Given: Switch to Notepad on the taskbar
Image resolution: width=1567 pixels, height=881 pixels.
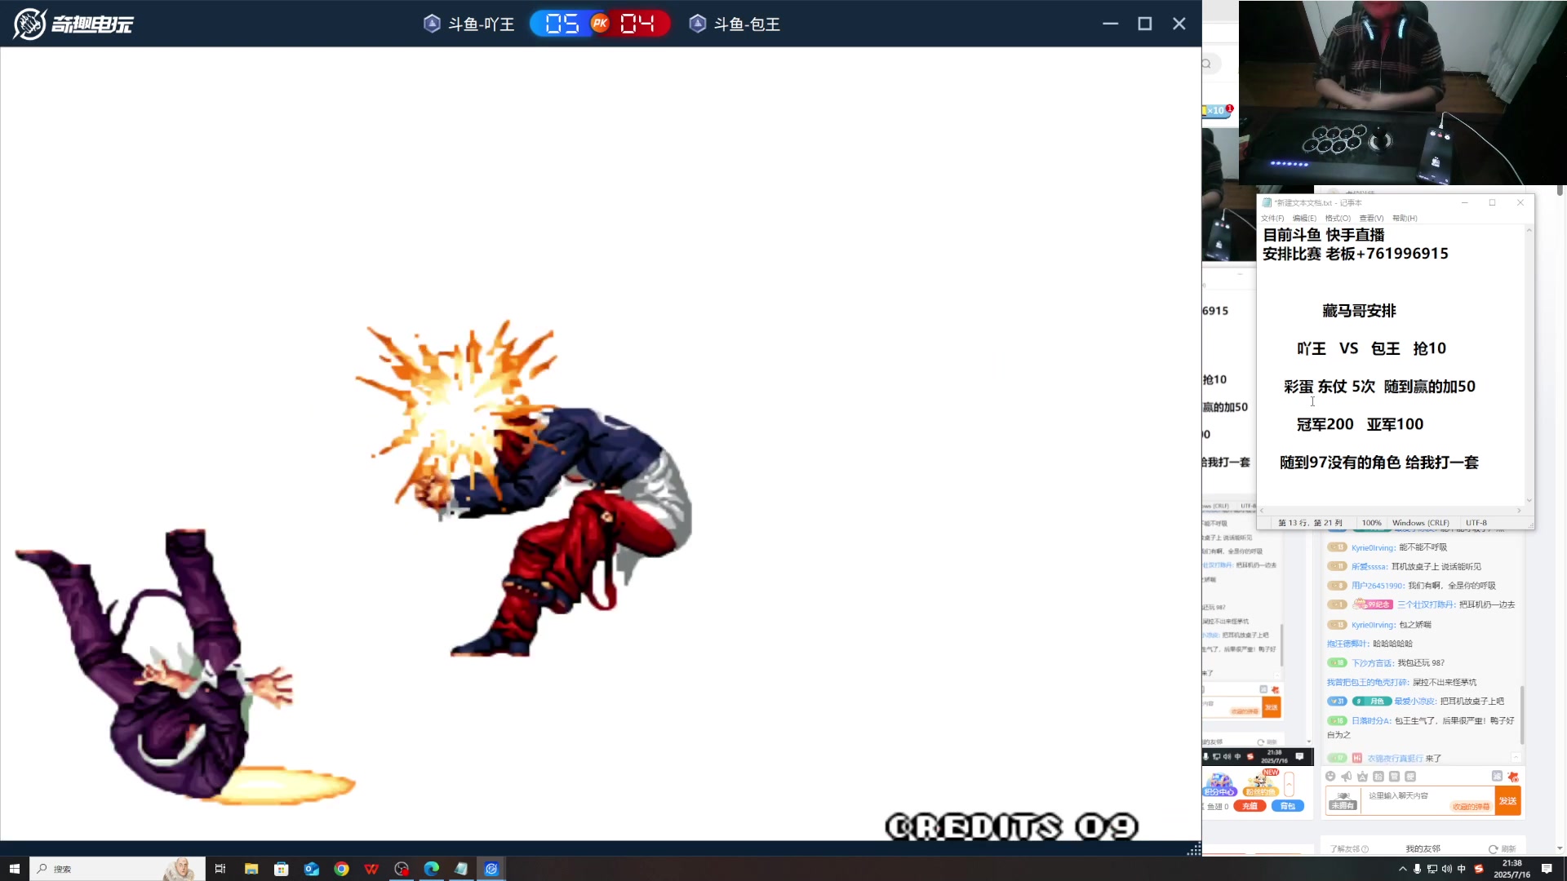Looking at the screenshot, I should click(x=461, y=869).
